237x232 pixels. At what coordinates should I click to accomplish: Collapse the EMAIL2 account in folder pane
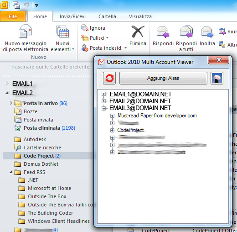[x=7, y=93]
